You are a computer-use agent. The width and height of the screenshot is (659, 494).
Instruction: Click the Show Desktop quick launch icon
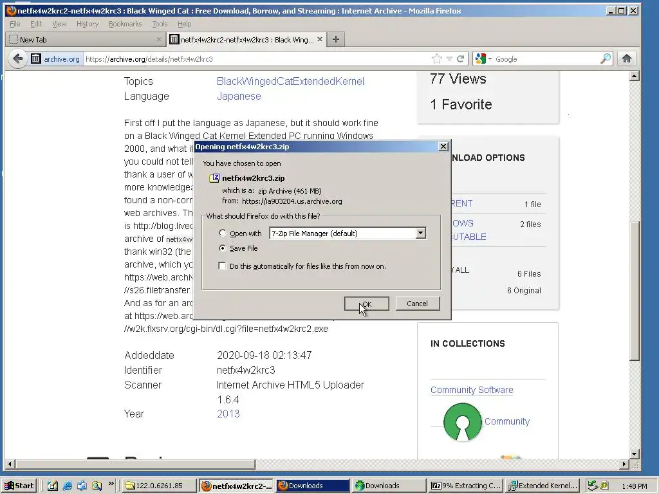(53, 486)
